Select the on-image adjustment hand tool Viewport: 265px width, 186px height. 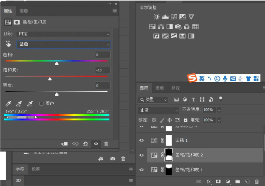click(8, 44)
